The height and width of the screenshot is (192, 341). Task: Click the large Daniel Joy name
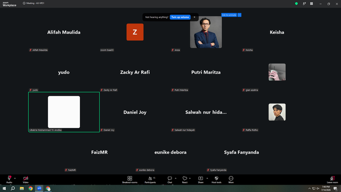tap(135, 113)
